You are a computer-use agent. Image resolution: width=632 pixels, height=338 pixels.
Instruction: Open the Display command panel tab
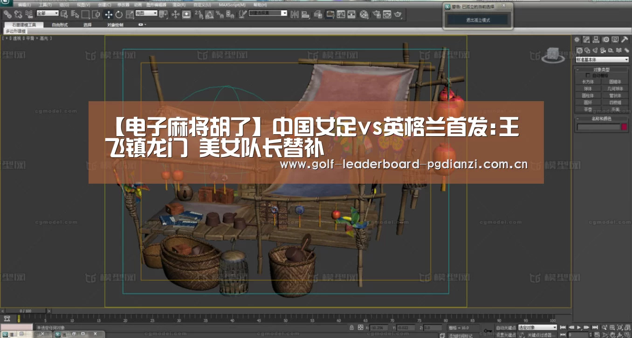[x=615, y=40]
